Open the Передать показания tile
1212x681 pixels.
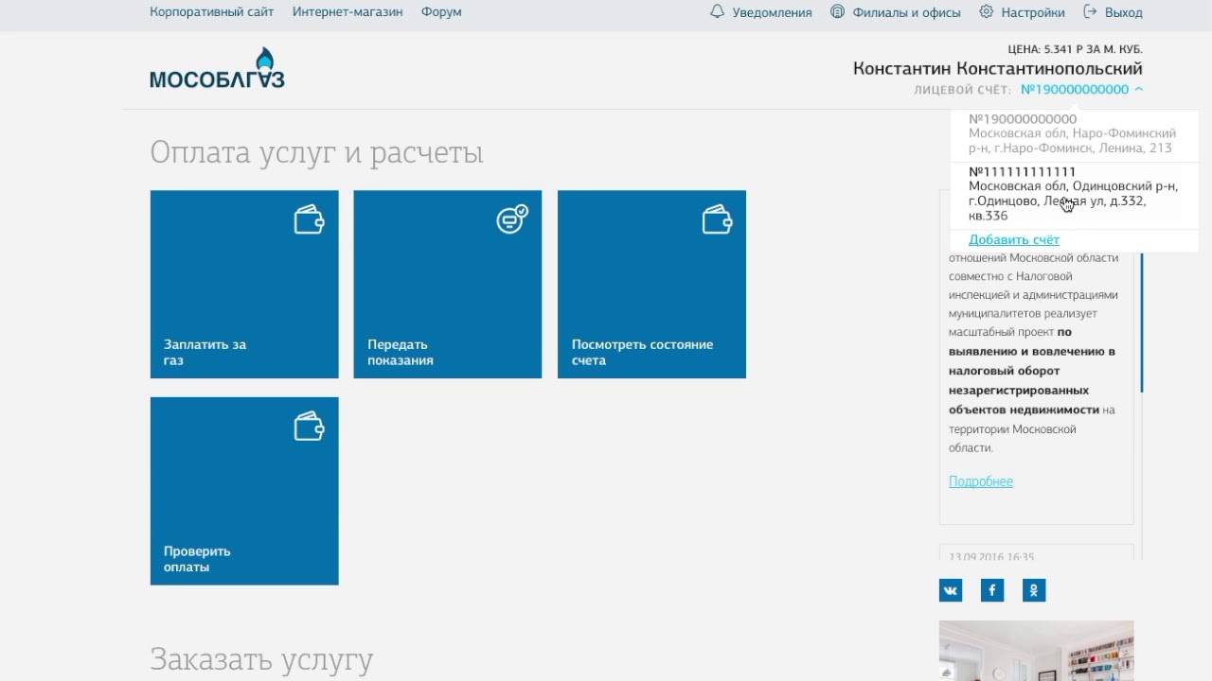coord(448,285)
